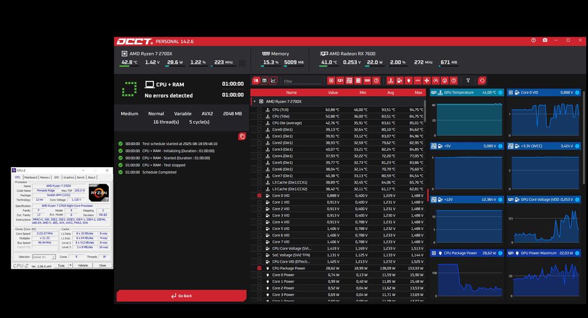Take a screenshot with camera icon
The height and width of the screenshot is (318, 588).
[x=545, y=40]
